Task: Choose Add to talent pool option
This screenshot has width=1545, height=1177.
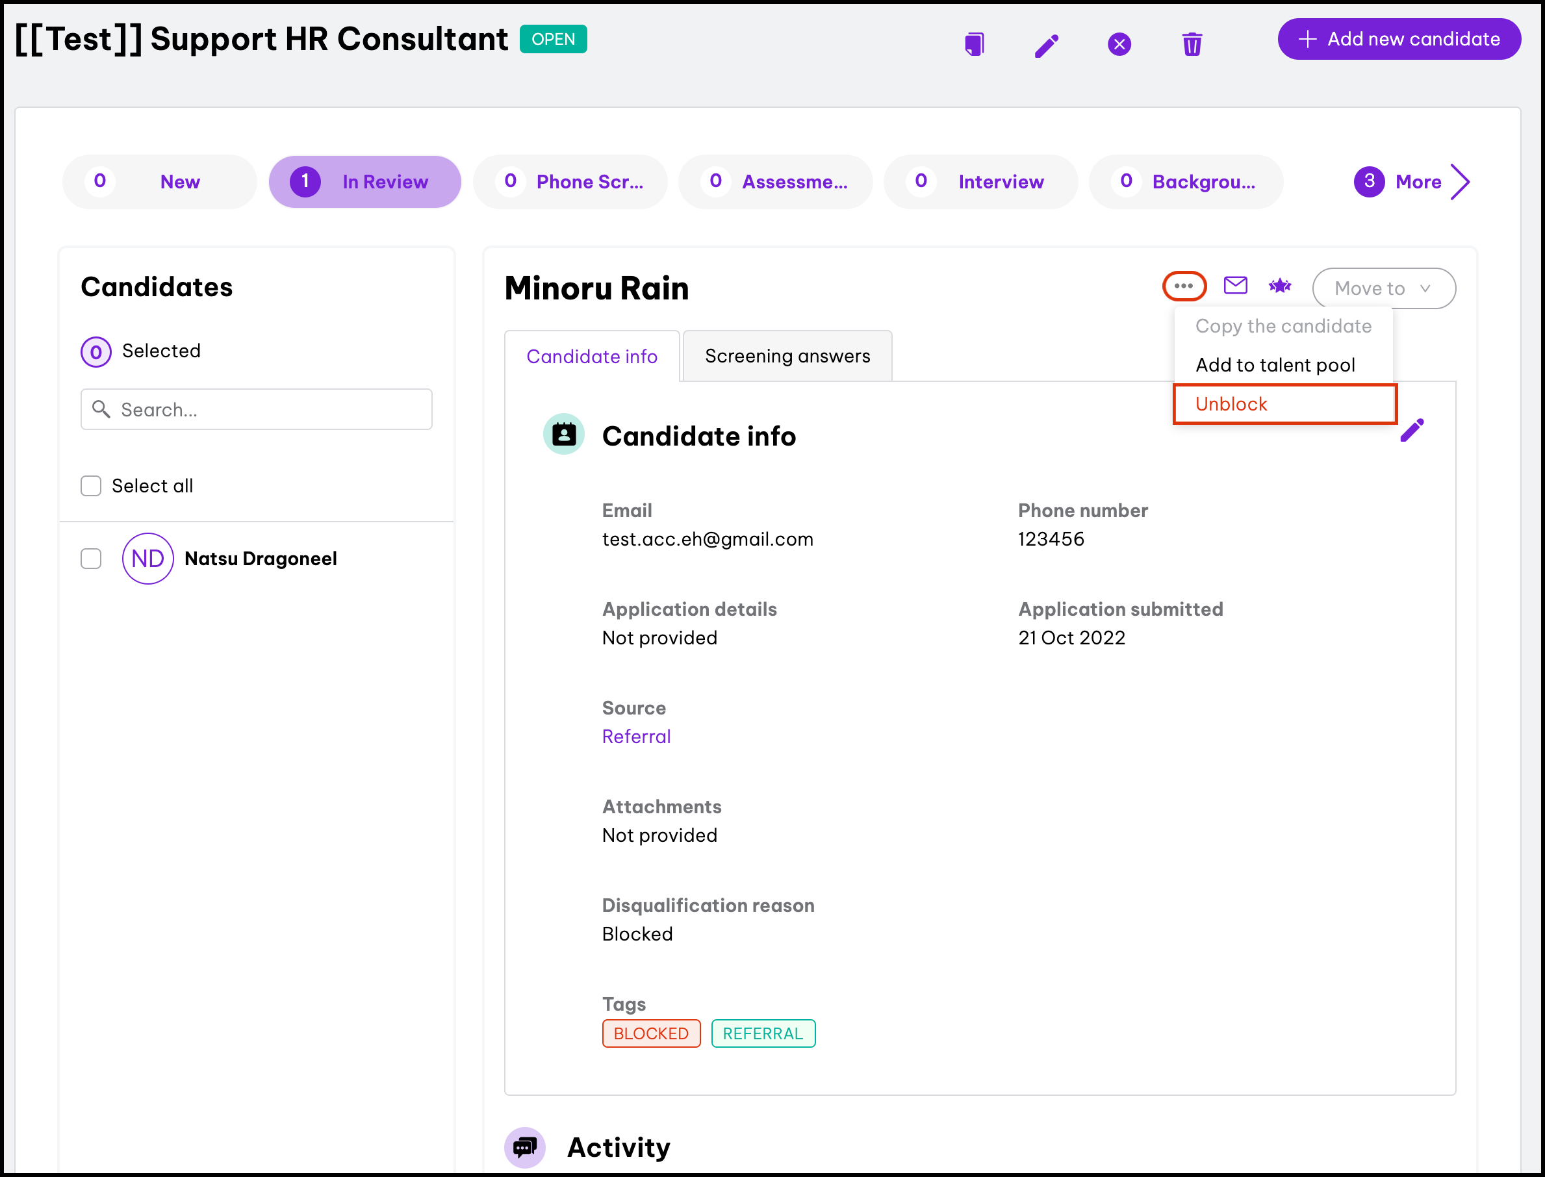Action: click(x=1275, y=365)
